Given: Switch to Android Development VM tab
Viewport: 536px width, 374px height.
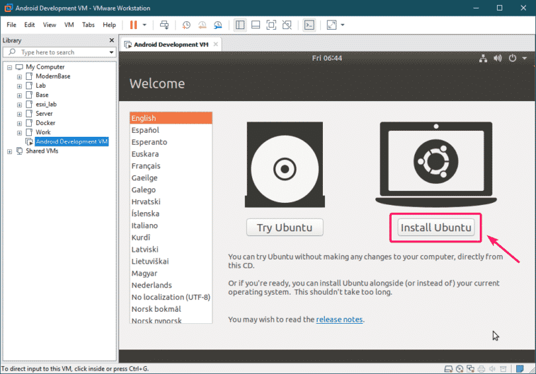Looking at the screenshot, I should [171, 44].
